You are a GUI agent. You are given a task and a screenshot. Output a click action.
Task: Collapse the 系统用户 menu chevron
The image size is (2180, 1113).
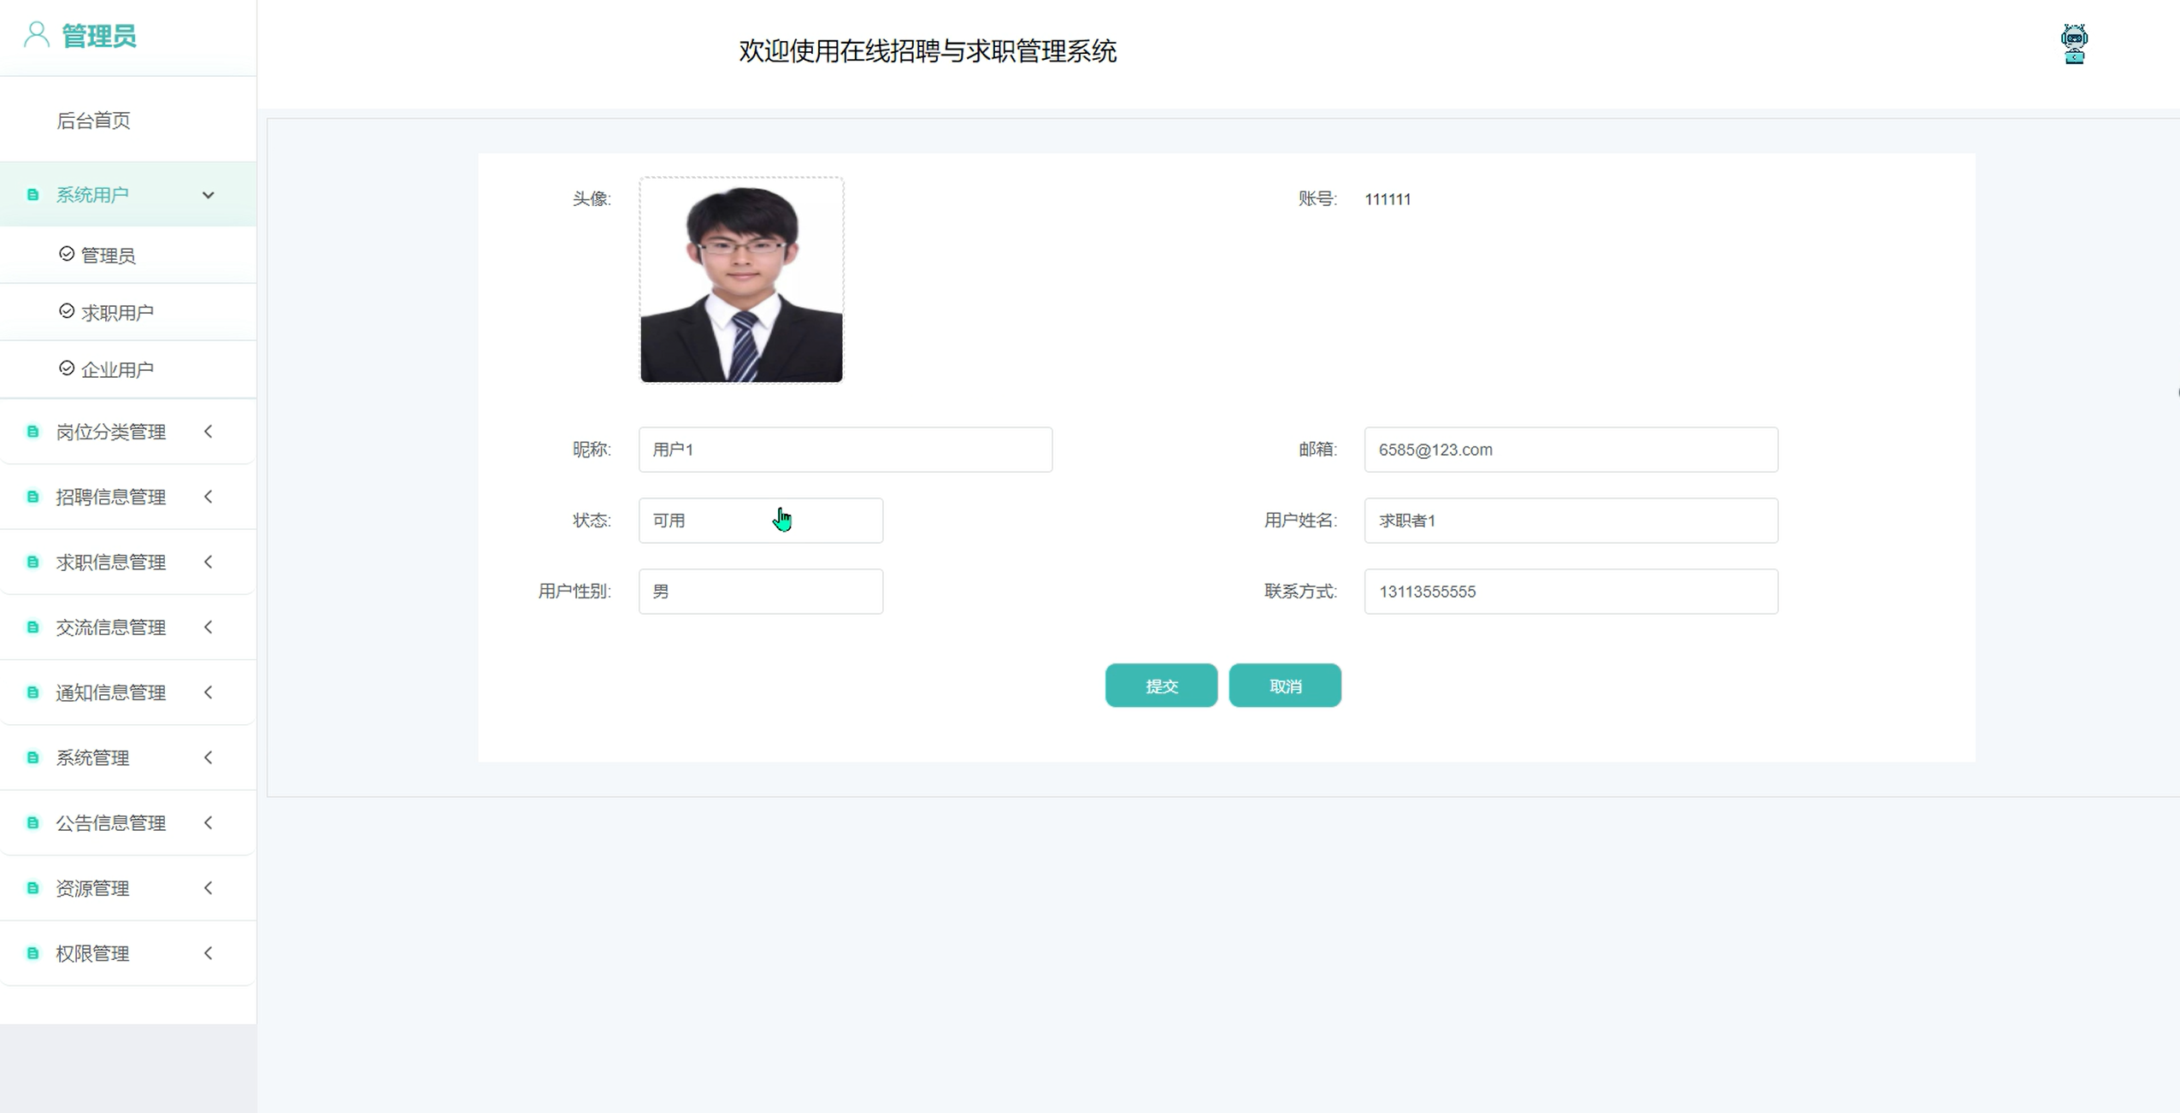pos(208,195)
